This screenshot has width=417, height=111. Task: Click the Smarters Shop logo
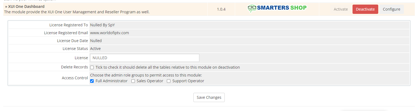[277, 8]
